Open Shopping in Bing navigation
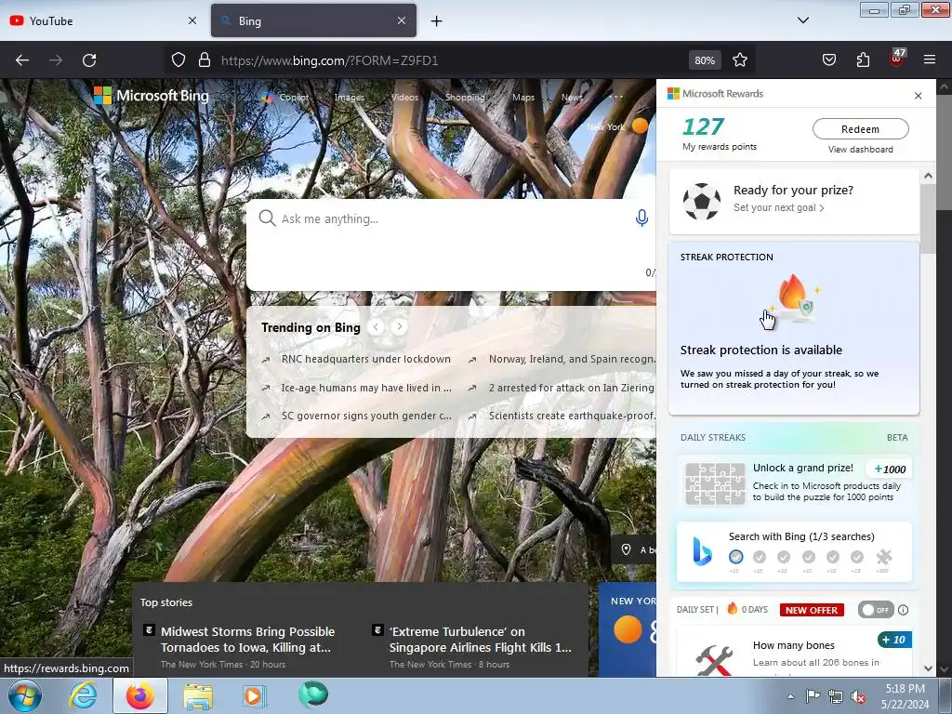The height and width of the screenshot is (714, 952). (465, 97)
